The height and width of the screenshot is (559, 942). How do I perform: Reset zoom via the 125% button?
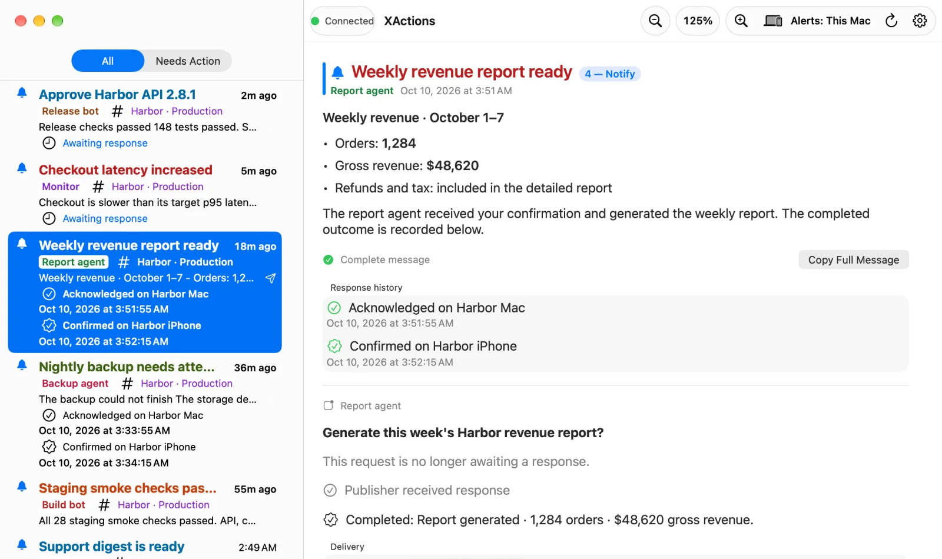pos(698,21)
